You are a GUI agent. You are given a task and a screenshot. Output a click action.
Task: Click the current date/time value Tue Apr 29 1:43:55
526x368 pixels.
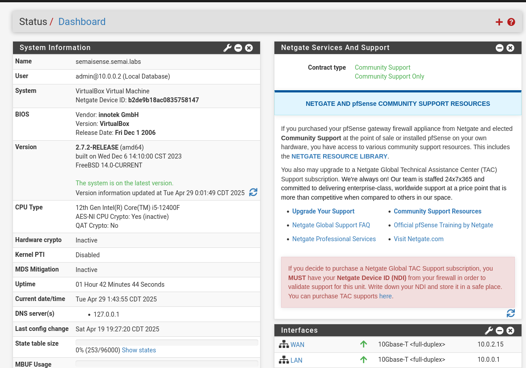[x=116, y=299]
